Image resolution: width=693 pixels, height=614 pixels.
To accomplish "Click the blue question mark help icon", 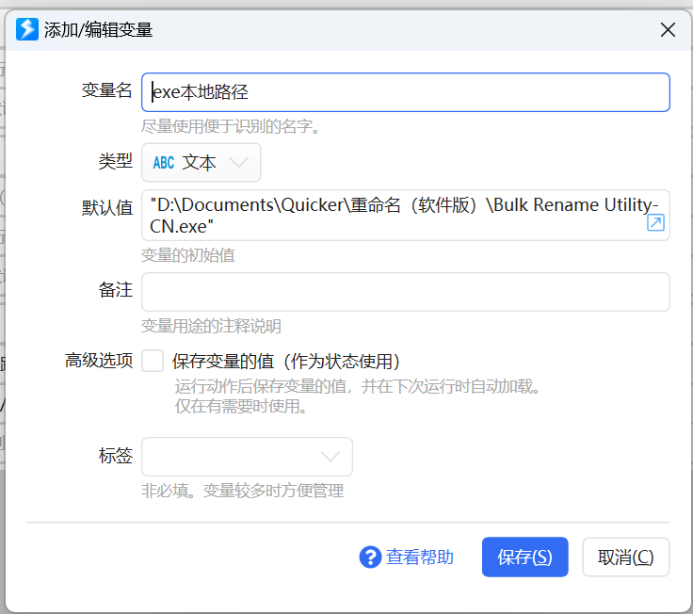I will [x=370, y=557].
